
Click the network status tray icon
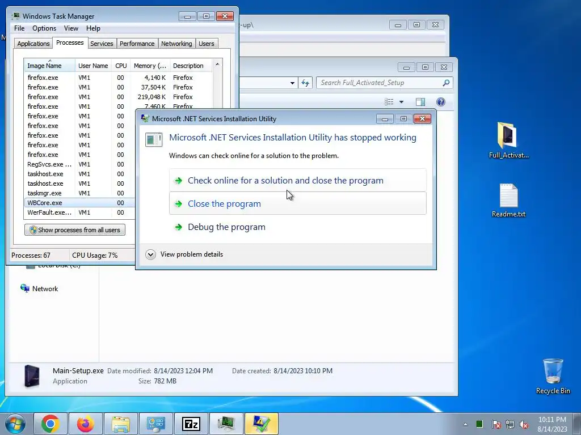pyautogui.click(x=510, y=424)
